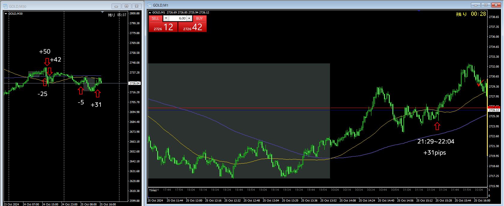Close the GOLD,M1 chart window

pyautogui.click(x=496, y=5)
